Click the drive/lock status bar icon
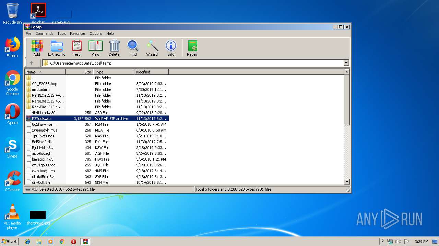The width and height of the screenshot is (439, 246). tap(32, 189)
